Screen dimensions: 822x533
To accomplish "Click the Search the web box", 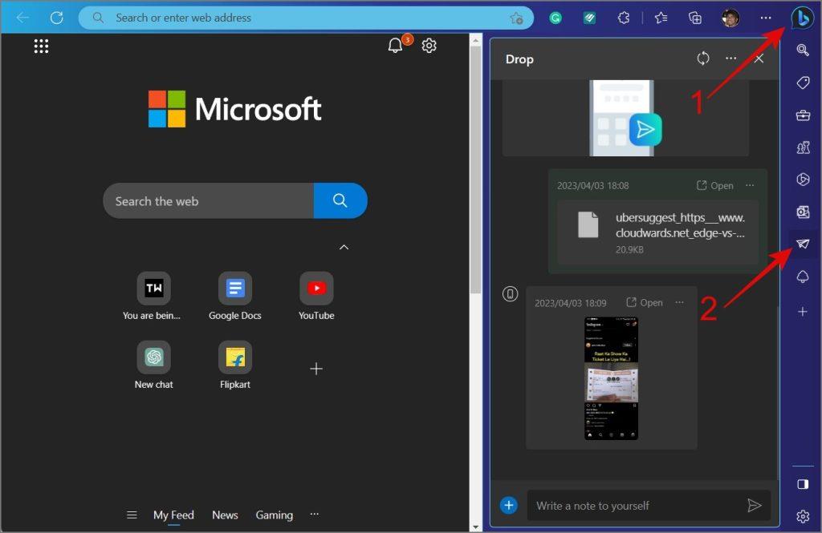I will coord(209,201).
